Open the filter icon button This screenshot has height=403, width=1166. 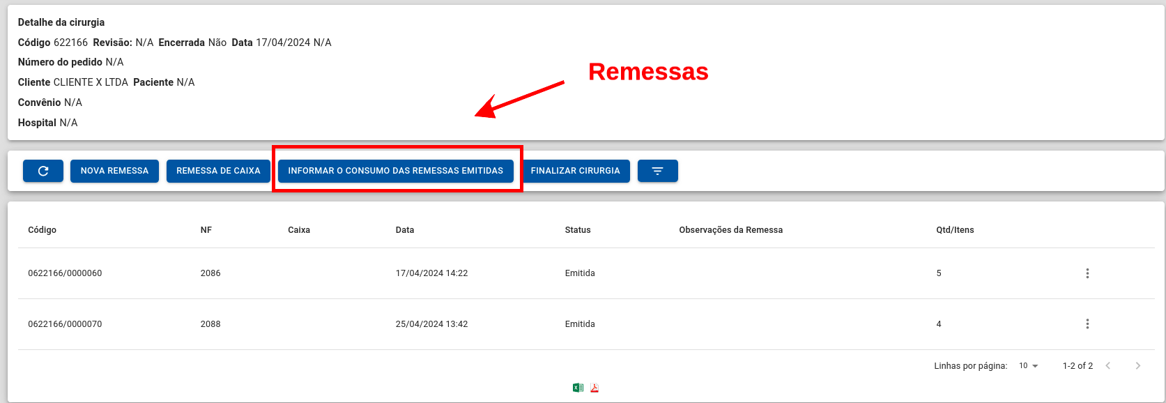[x=657, y=171]
